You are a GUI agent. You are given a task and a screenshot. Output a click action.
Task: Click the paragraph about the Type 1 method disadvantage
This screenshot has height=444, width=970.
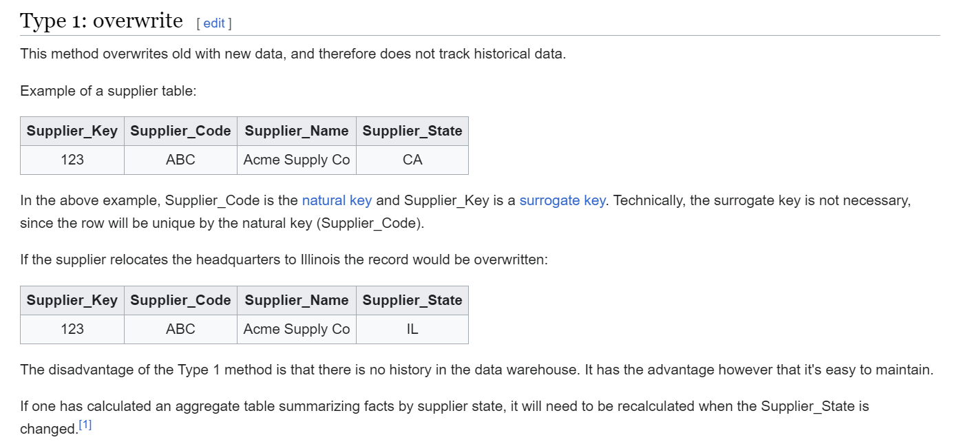click(x=476, y=370)
